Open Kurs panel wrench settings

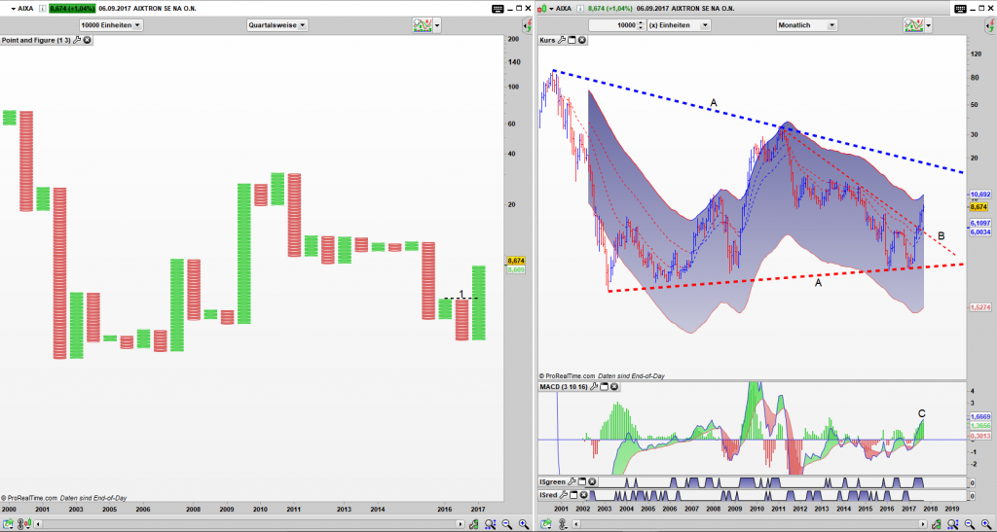point(562,40)
